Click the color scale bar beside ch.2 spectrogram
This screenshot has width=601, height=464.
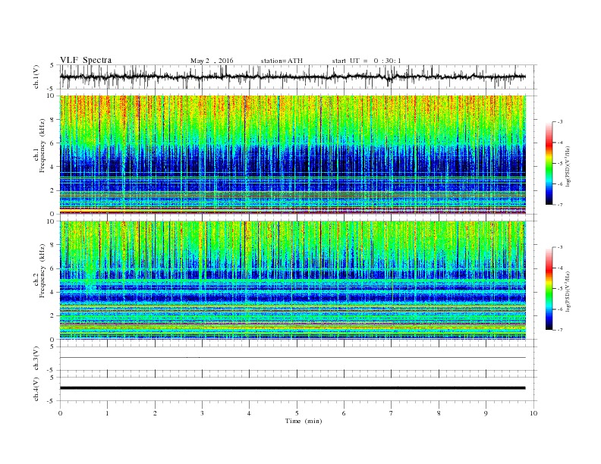click(549, 288)
